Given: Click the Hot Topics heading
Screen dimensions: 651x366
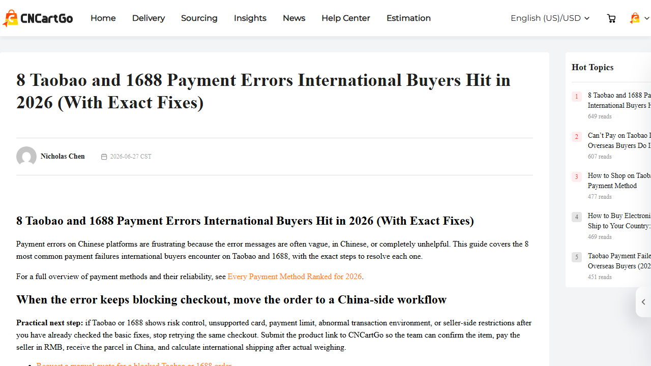Looking at the screenshot, I should click(593, 67).
